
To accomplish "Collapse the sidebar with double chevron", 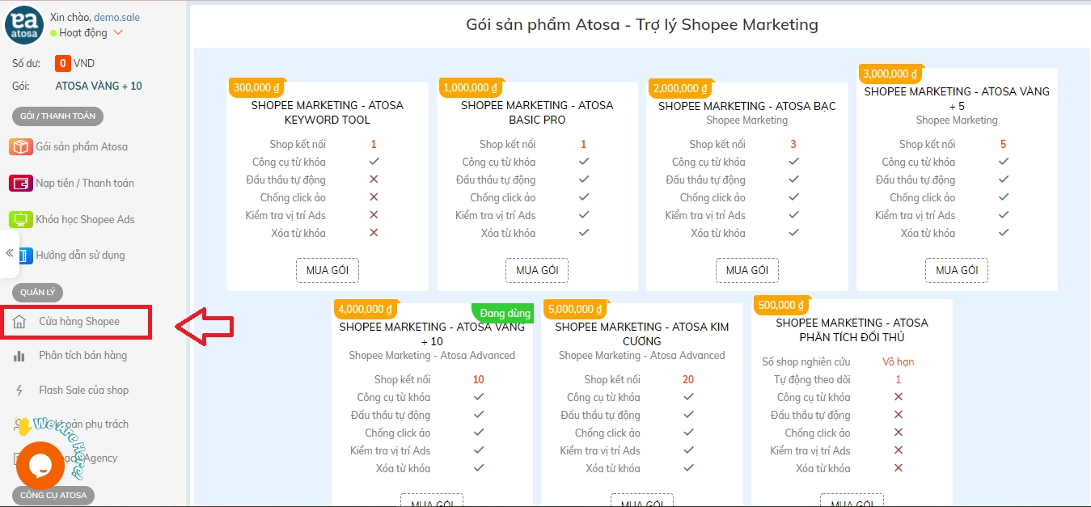I will pos(10,253).
